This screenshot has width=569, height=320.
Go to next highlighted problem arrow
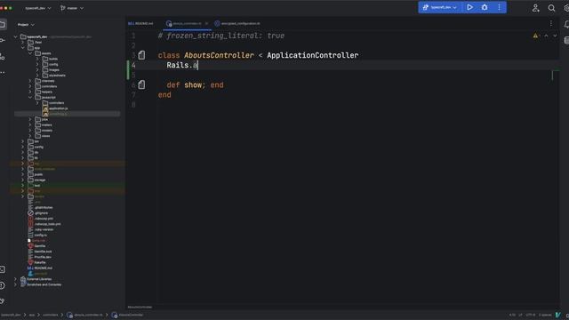[555, 36]
